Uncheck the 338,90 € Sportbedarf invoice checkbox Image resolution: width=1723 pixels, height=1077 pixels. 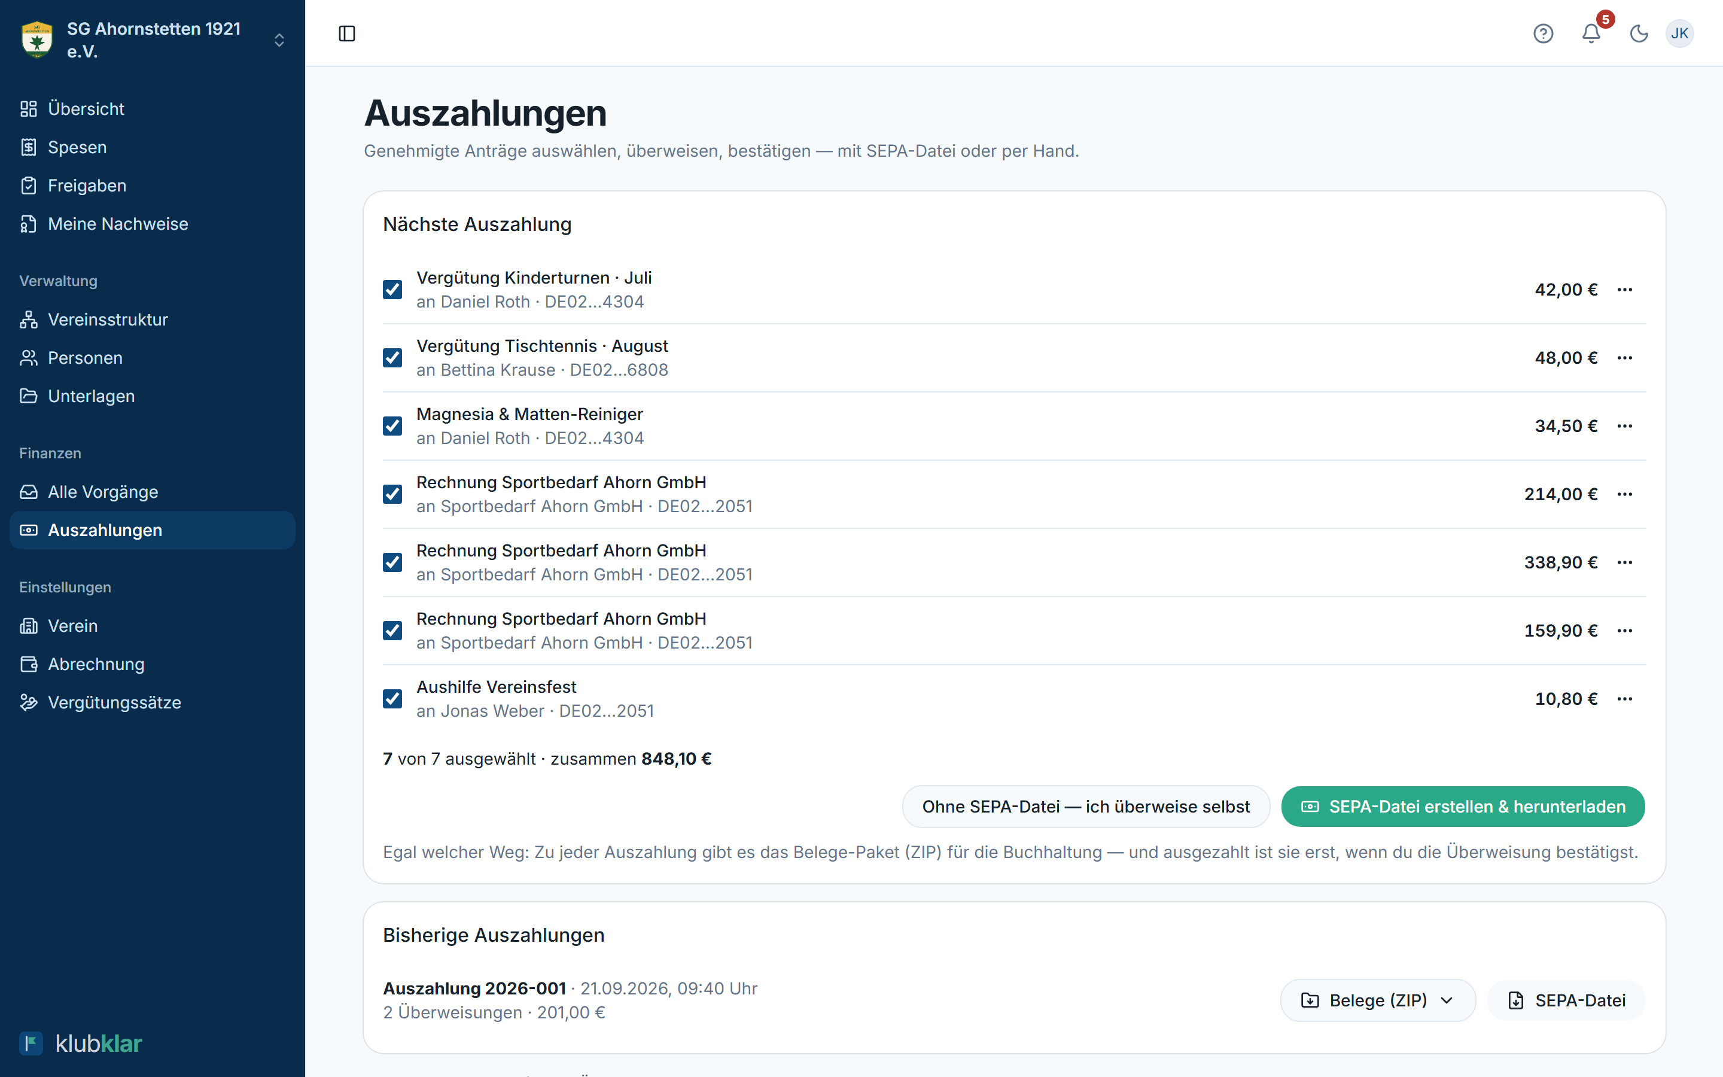coord(392,562)
